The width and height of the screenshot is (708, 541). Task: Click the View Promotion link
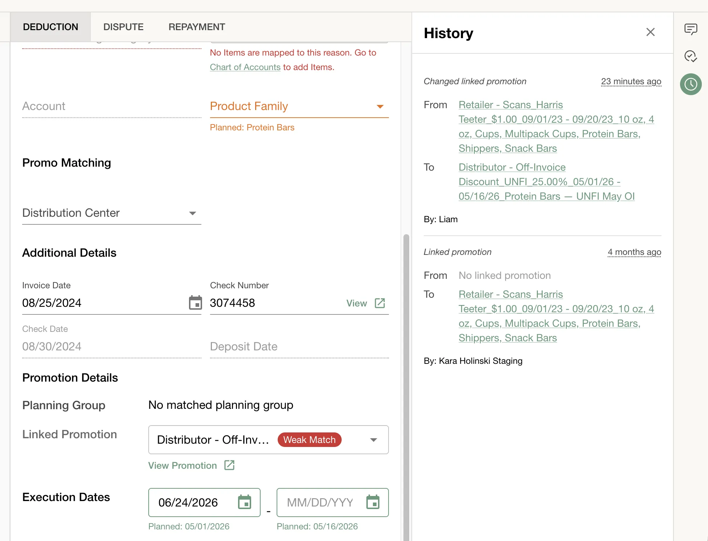pyautogui.click(x=182, y=465)
